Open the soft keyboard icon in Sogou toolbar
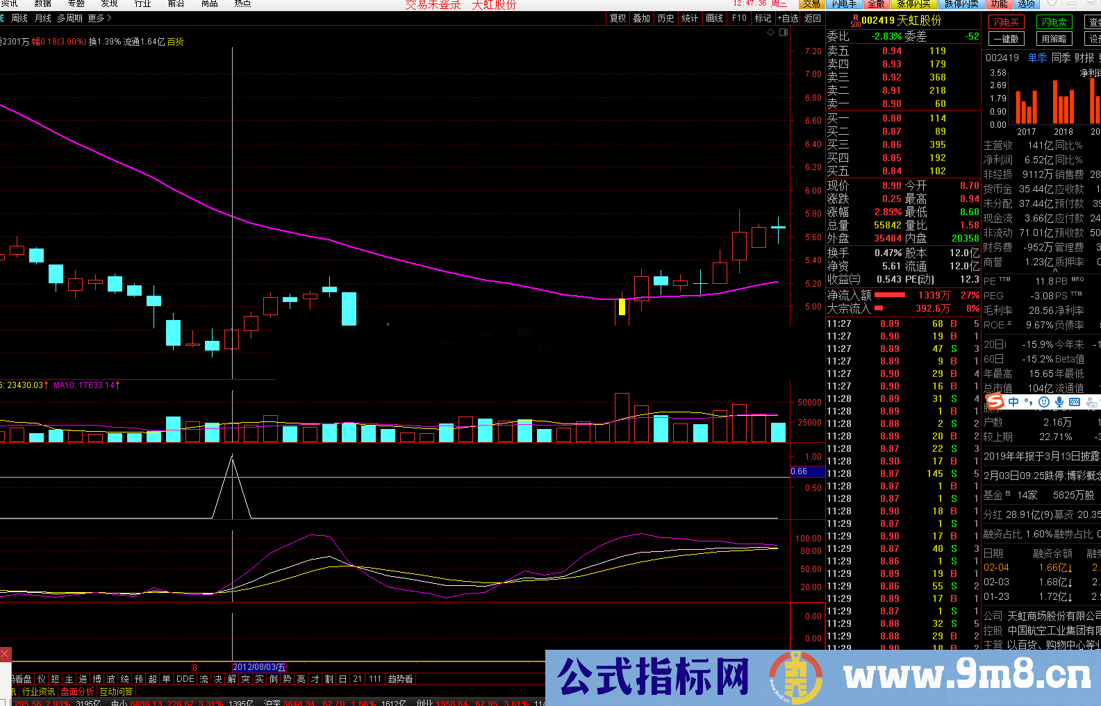 tap(1075, 402)
